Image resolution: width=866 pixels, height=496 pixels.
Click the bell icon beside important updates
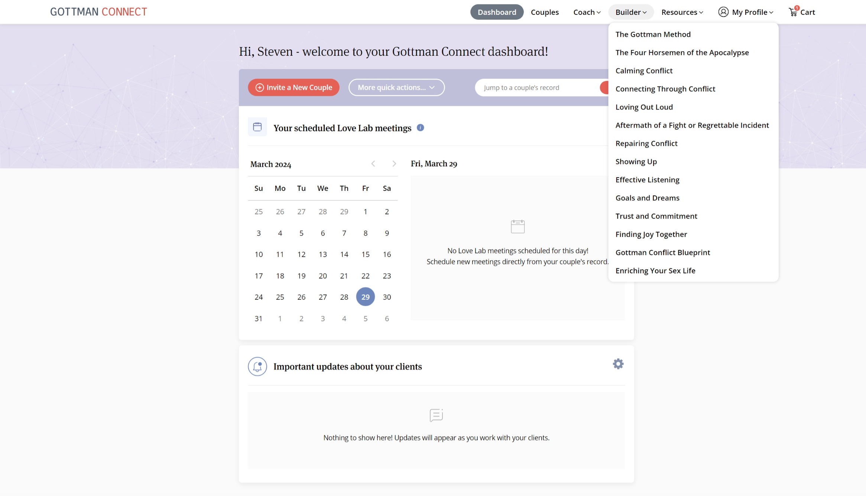[x=257, y=366]
